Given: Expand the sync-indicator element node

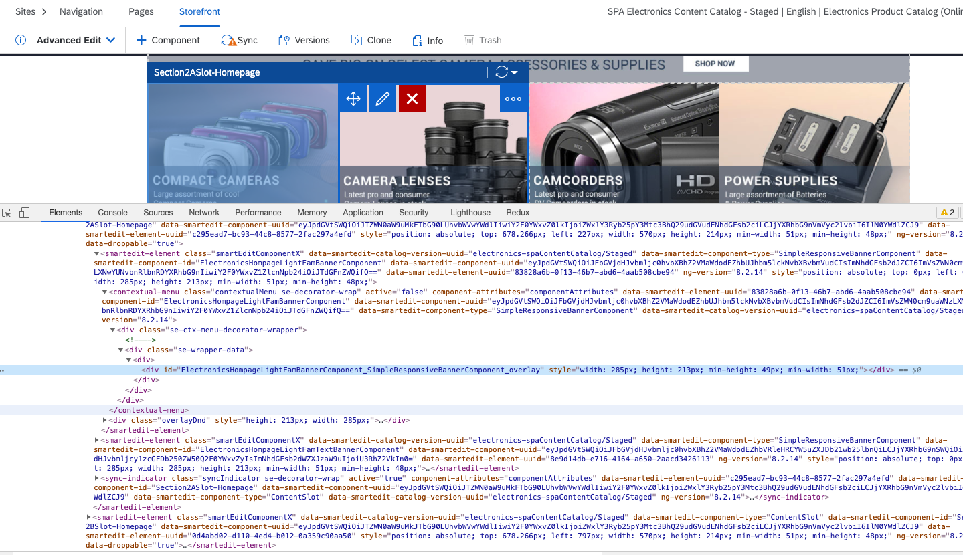Looking at the screenshot, I should click(x=96, y=479).
